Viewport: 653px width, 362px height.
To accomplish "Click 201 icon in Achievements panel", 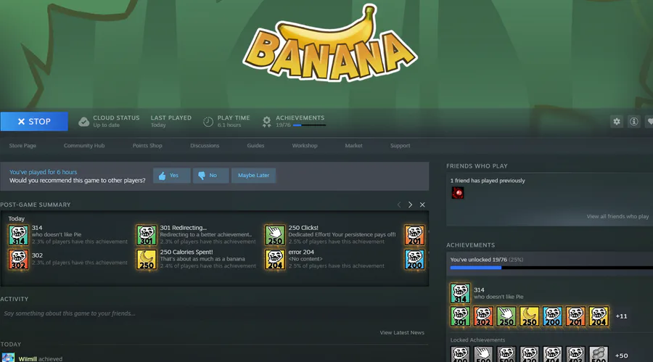I will pos(575,316).
